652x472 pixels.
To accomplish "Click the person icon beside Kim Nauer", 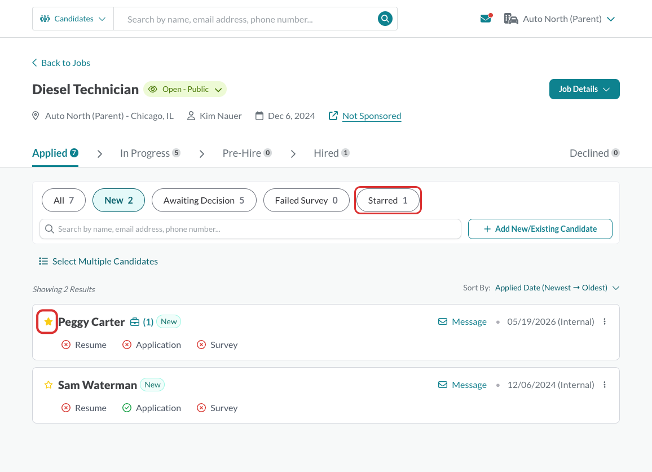I will [191, 116].
